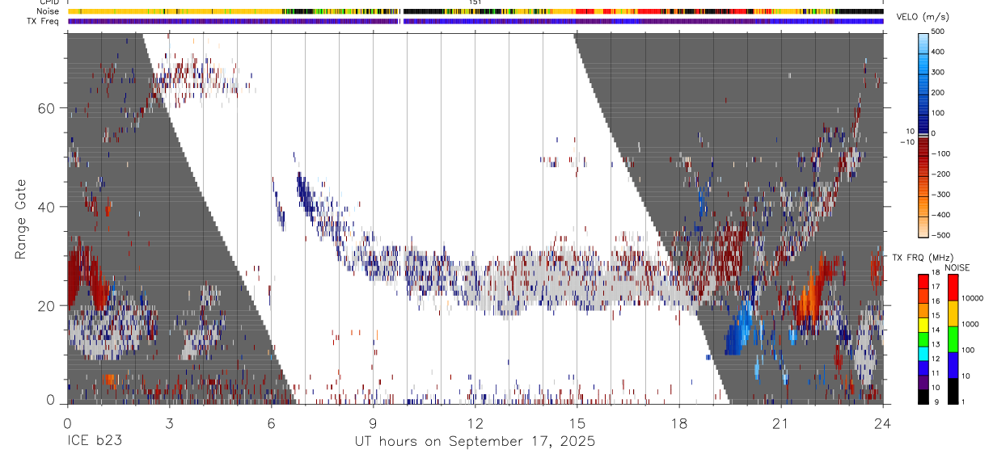
Task: Click the TX Freq color strip above plot
Action: point(475,21)
